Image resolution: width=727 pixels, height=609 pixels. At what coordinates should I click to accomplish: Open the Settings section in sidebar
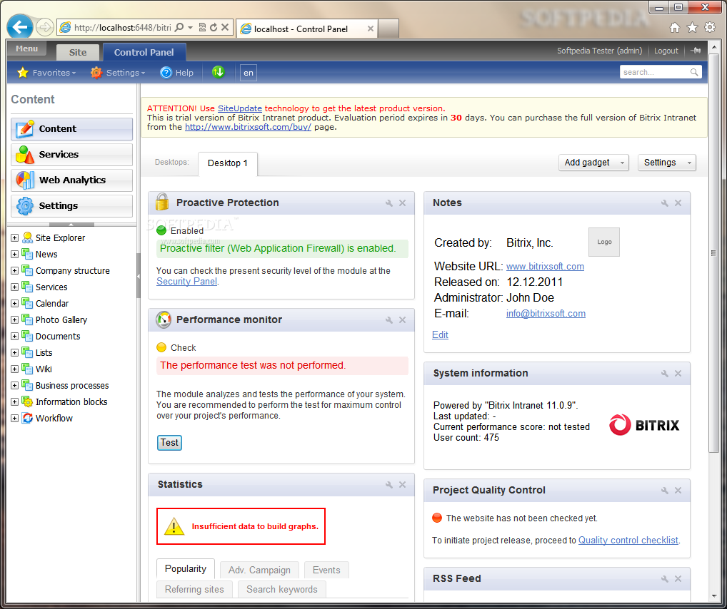(x=72, y=206)
